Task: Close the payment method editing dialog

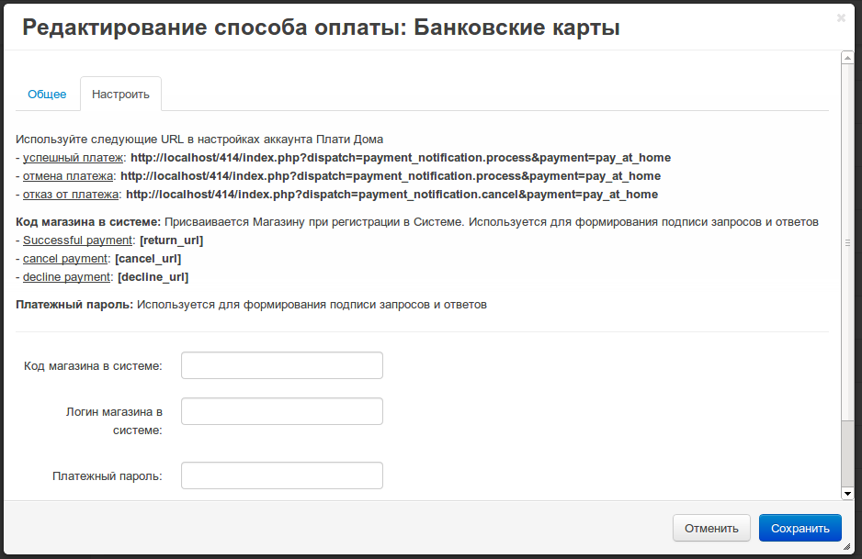Action: pos(841,17)
